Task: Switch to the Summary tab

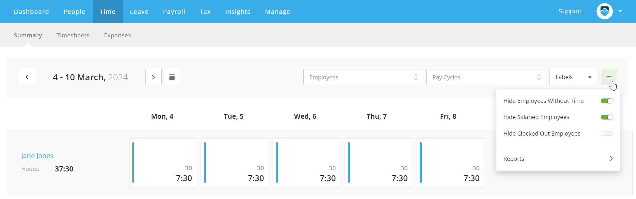Action: click(28, 35)
